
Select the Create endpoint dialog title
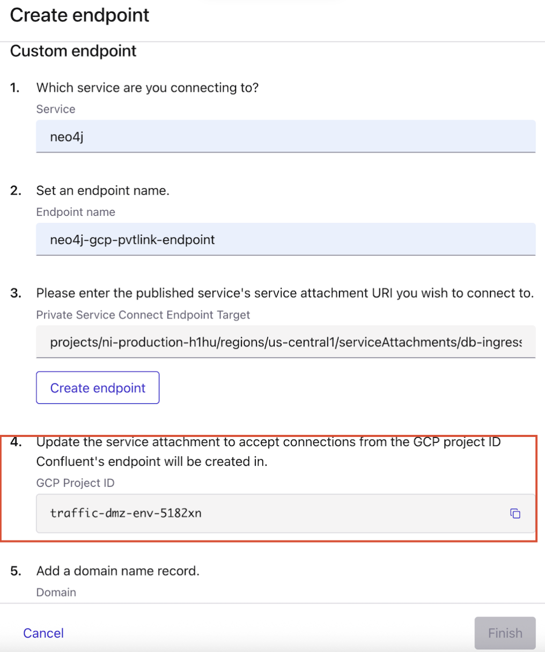pos(79,15)
